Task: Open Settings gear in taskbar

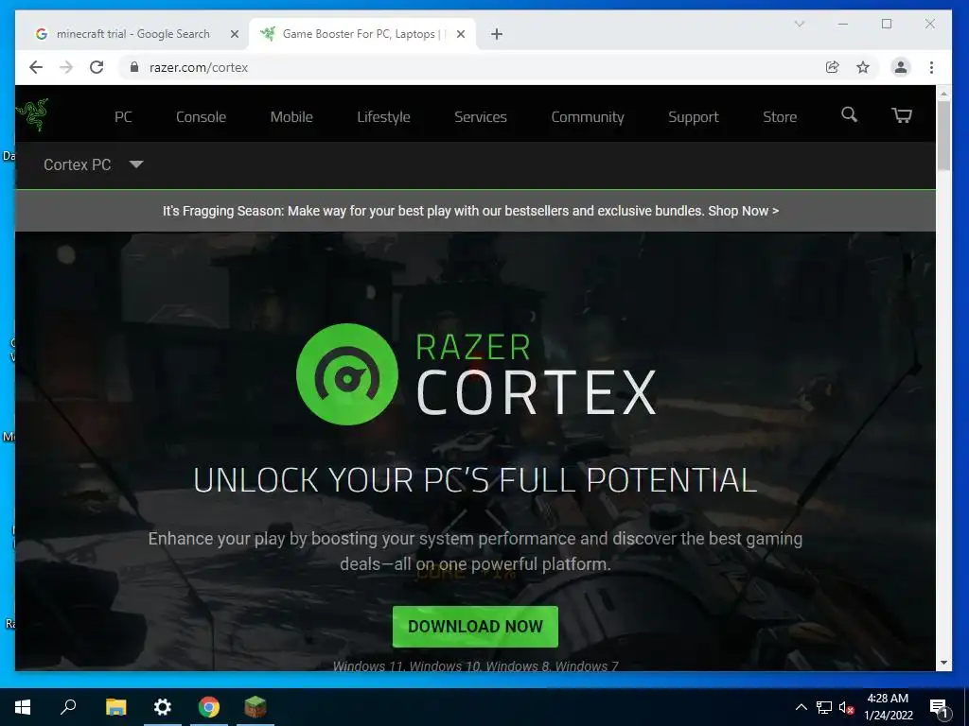Action: [163, 707]
